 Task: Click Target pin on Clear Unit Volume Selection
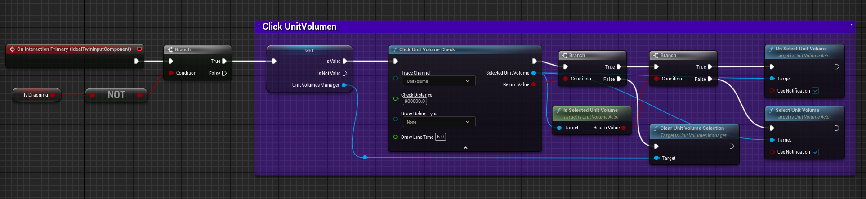(656, 158)
